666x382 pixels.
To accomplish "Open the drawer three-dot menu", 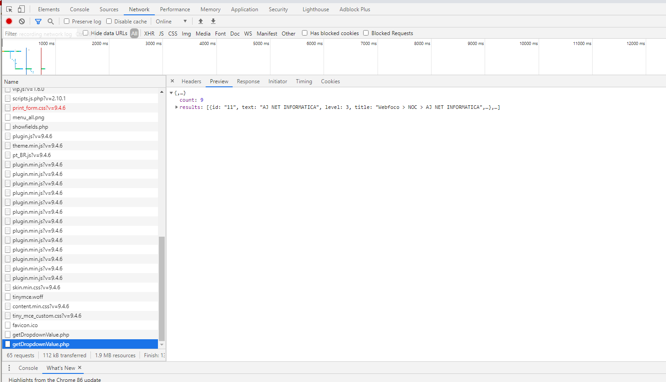I will (9, 368).
